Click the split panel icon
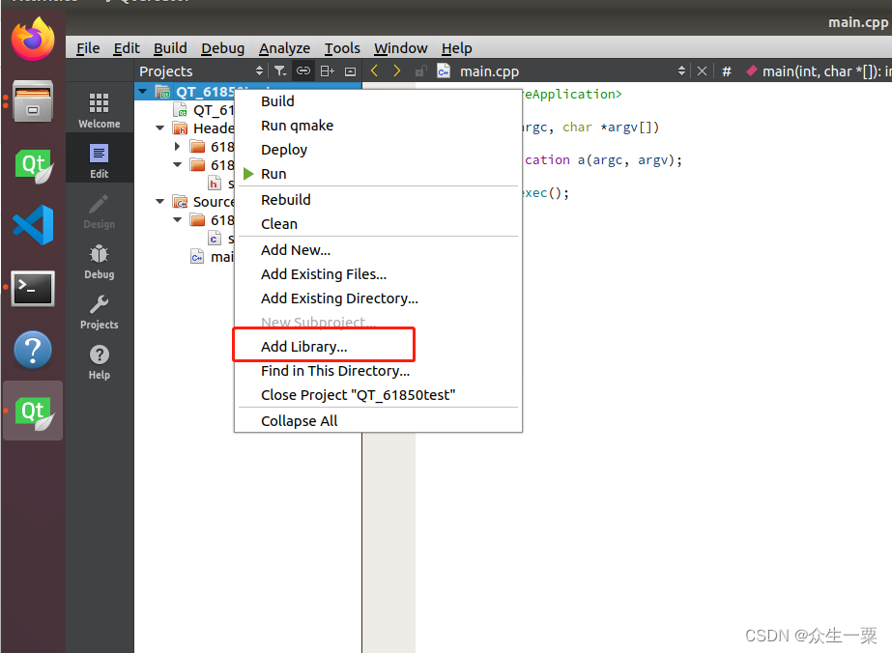The width and height of the screenshot is (892, 653). (x=327, y=71)
